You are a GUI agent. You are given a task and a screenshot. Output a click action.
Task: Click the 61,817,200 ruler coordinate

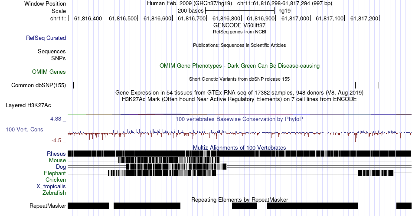click(x=364, y=18)
